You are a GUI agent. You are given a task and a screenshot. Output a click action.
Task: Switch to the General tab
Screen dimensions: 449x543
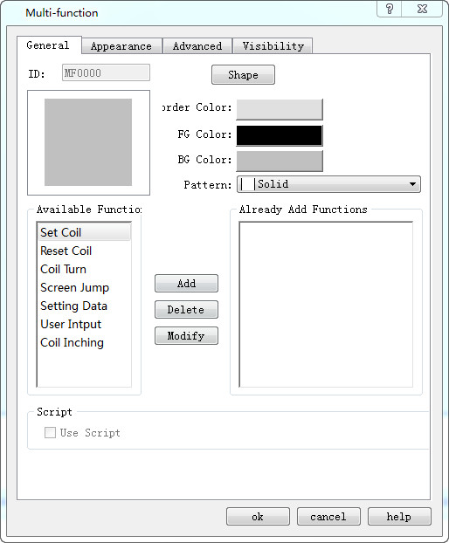(x=49, y=45)
